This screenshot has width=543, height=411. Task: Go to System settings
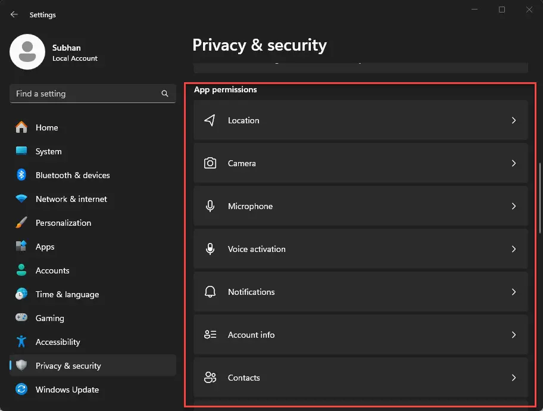(x=93, y=151)
